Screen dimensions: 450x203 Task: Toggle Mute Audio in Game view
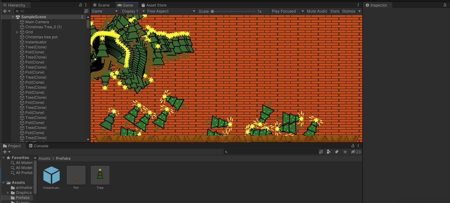pyautogui.click(x=317, y=11)
